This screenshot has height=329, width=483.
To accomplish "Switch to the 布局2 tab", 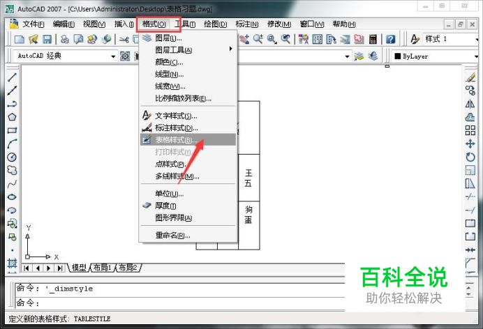I will pyautogui.click(x=128, y=268).
